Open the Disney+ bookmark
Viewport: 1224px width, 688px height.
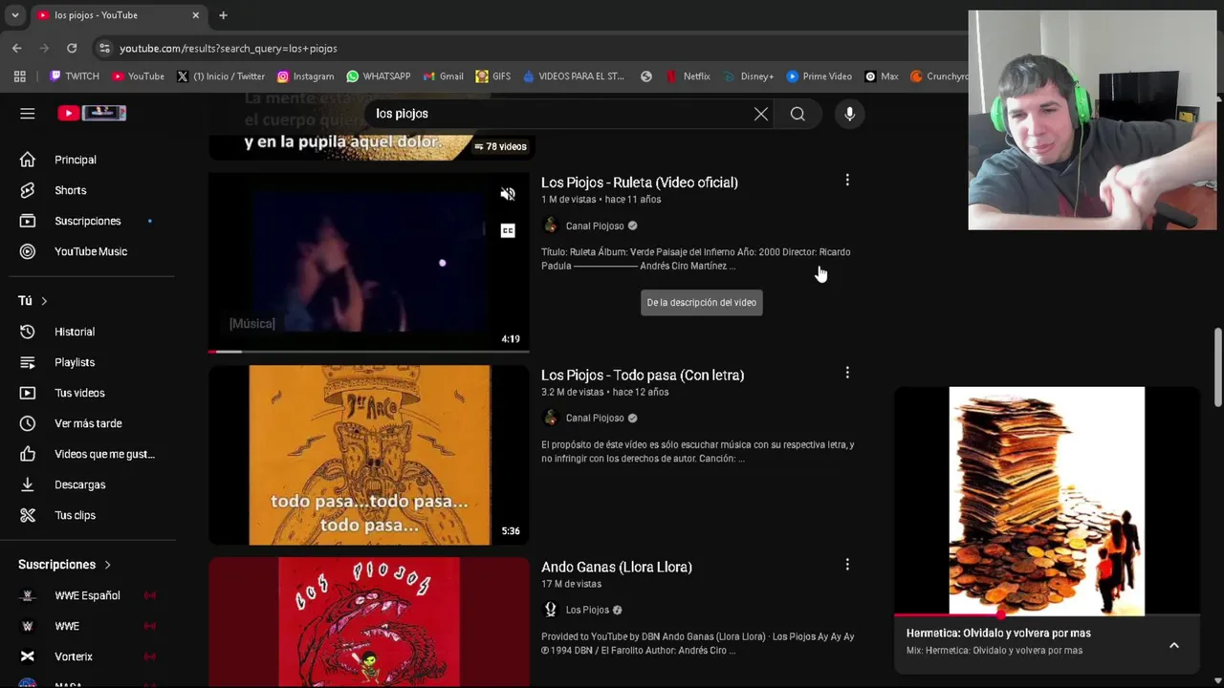click(749, 76)
